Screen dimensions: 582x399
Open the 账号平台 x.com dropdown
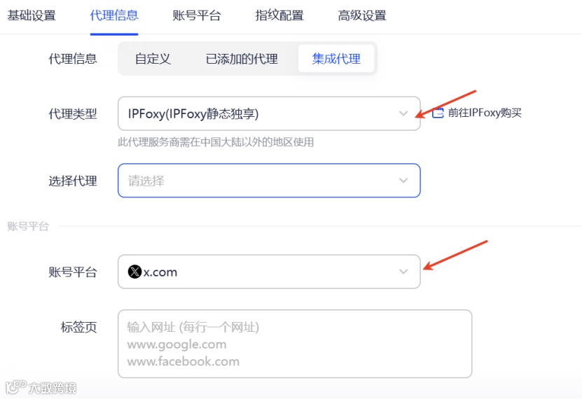tap(269, 272)
